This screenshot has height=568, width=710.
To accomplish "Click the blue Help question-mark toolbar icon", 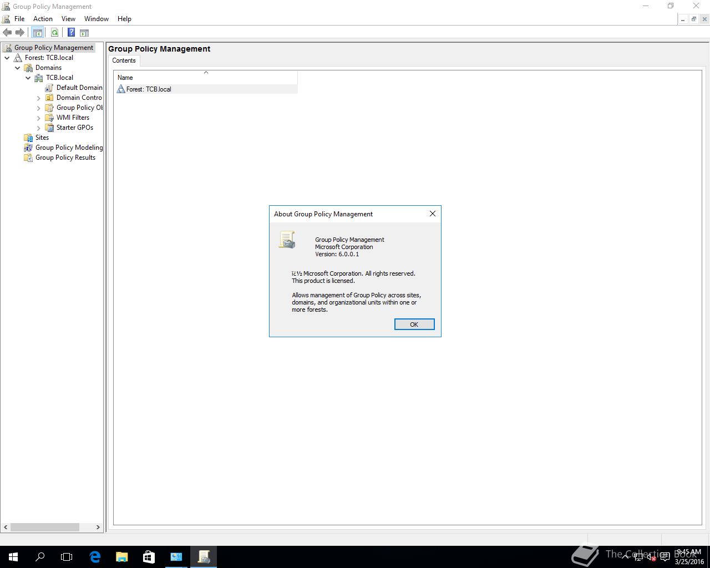I will tap(72, 33).
